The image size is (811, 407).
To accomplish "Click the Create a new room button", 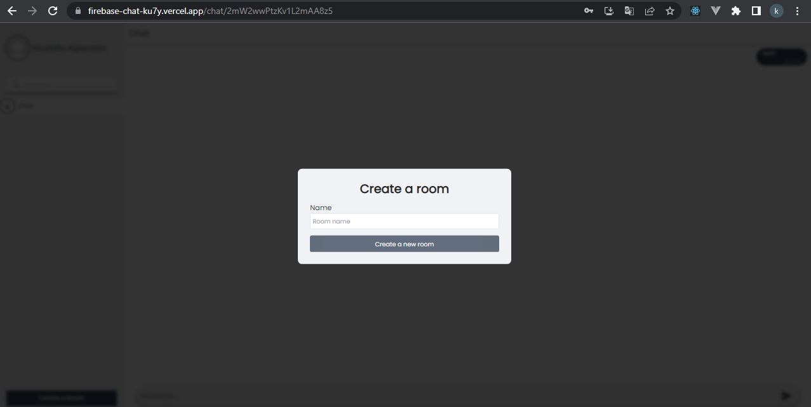I will coord(404,244).
